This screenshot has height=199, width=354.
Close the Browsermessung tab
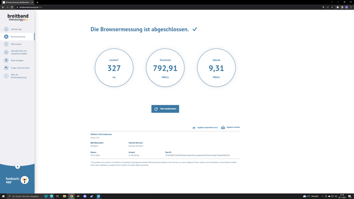[x=32, y=2]
